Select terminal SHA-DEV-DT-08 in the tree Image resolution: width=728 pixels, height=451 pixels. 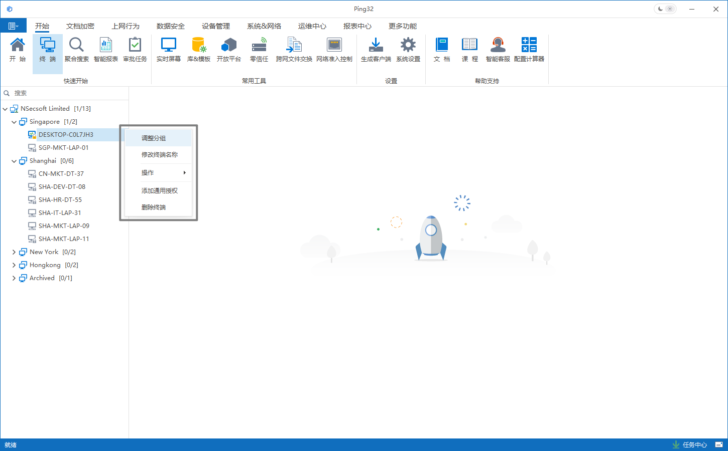point(62,187)
